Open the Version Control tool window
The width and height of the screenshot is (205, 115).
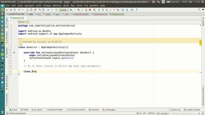coord(76,110)
